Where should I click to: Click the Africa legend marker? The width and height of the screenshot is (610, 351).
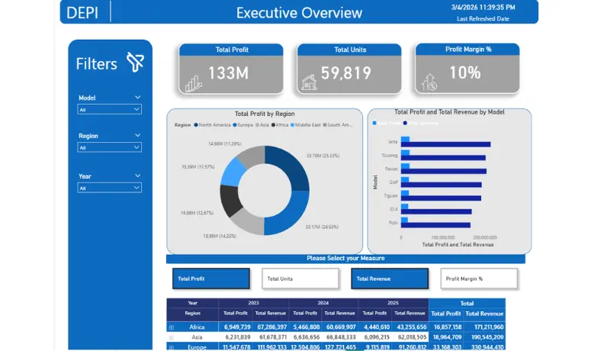pyautogui.click(x=273, y=125)
